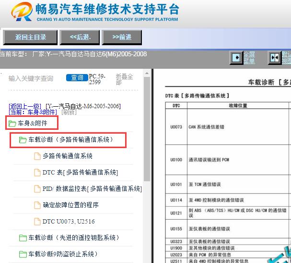Select DTC cell U0073

[x=176, y=127]
